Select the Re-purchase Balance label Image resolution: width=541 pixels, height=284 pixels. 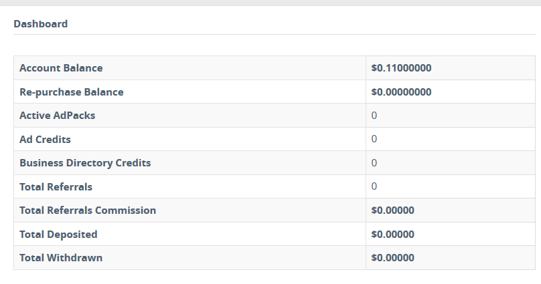click(72, 92)
